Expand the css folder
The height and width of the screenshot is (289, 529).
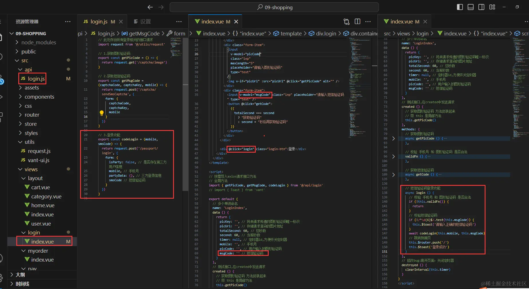[x=28, y=106]
